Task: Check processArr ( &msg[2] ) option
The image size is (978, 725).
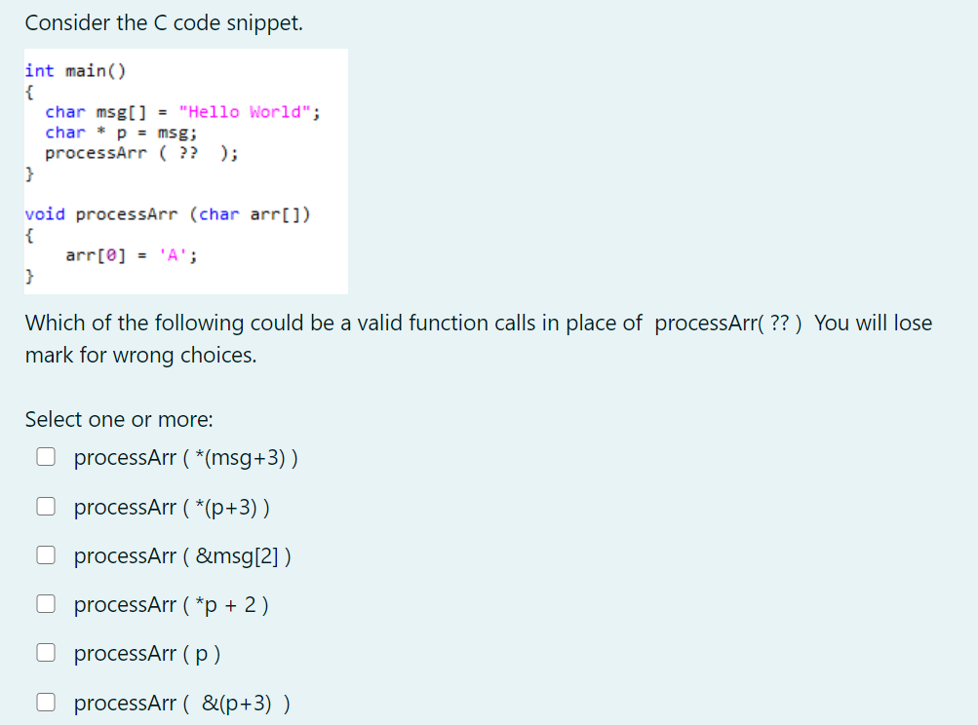Action: [46, 553]
